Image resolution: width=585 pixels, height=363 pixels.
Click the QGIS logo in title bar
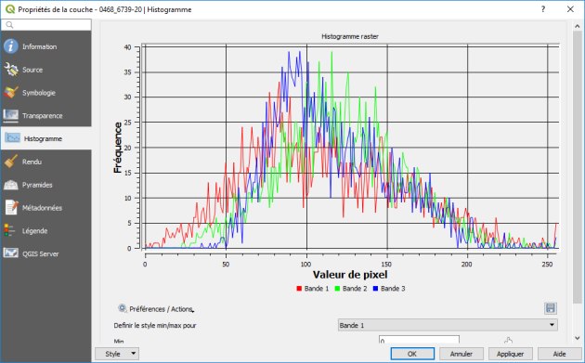pos(10,9)
